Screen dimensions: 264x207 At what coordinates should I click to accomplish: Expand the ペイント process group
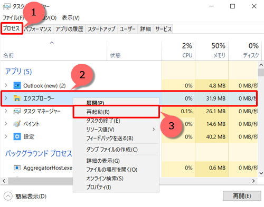[x=6, y=124]
